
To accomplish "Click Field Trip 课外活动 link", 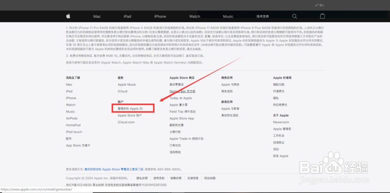I will tap(183, 112).
